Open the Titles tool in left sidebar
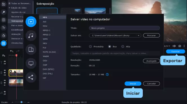The height and width of the screenshot is (104, 187). 4,28
